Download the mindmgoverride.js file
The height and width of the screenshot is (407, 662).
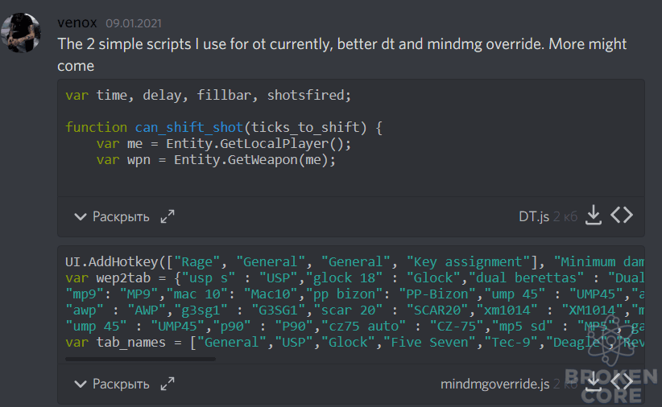[x=594, y=382]
